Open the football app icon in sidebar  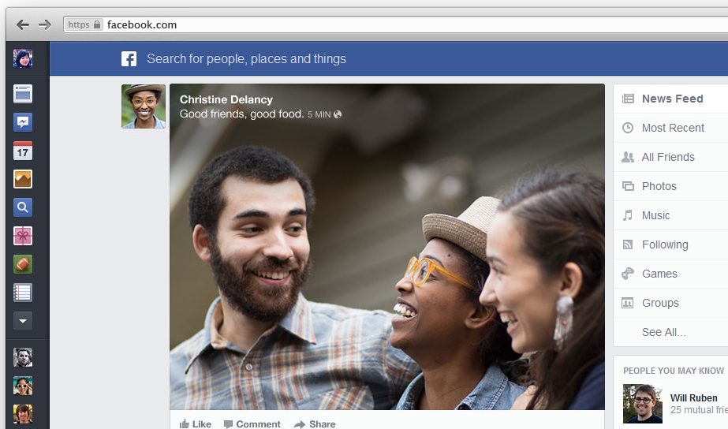coord(23,264)
